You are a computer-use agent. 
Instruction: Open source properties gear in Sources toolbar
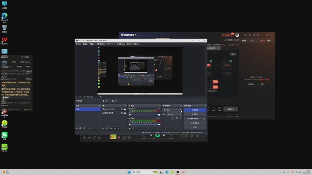(x=111, y=128)
